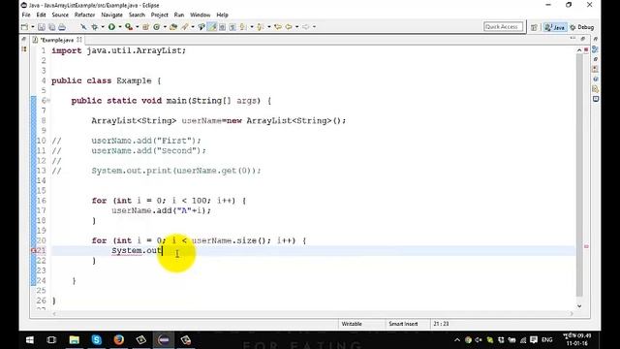The width and height of the screenshot is (620, 349).
Task: Click the New Java Package icon
Action: point(145,27)
